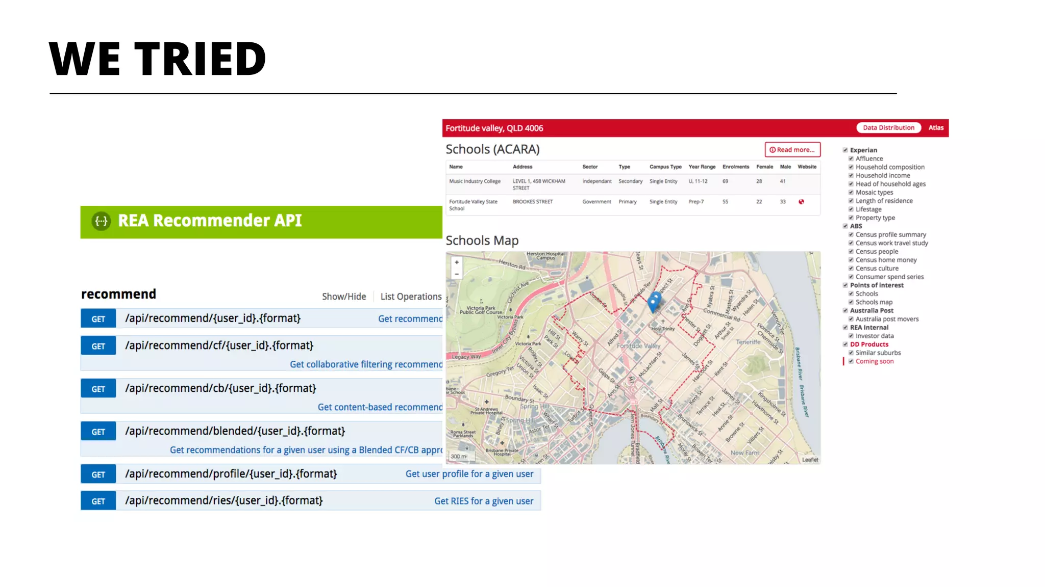Click the Read more button
This screenshot has height=587, width=1045.
click(792, 150)
